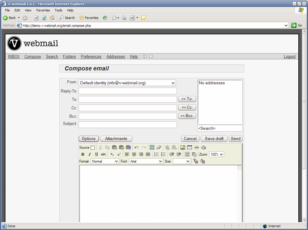The image size is (308, 230).
Task: Insert an image using the picture icon
Action: pyautogui.click(x=183, y=148)
